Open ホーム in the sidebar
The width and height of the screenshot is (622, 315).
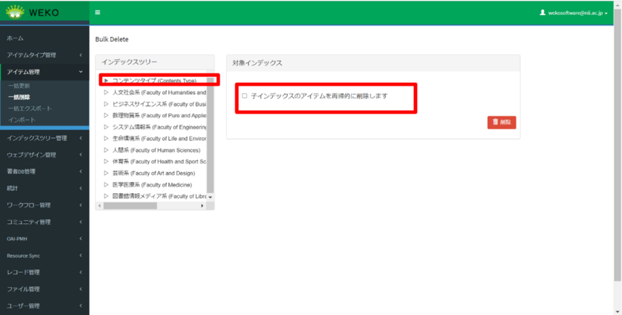(15, 38)
